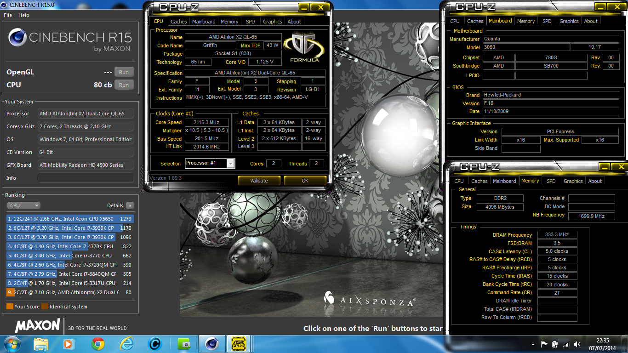
Task: Open the network signal tray icon
Action: pos(566,344)
